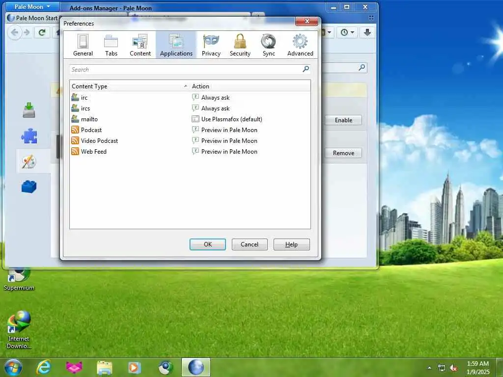
Task: Click the Help button in Preferences
Action: click(292, 244)
